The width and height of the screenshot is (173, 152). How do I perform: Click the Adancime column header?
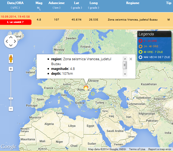pyautogui.click(x=56, y=3)
